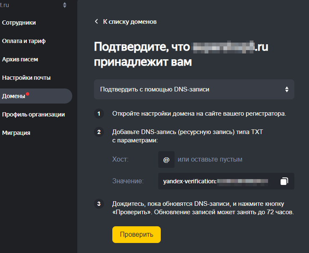309x253 pixels.
Task: Click the yandex-verification value field
Action: click(x=217, y=181)
